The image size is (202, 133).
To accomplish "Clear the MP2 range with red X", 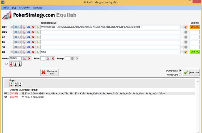I will (x=33, y=27).
